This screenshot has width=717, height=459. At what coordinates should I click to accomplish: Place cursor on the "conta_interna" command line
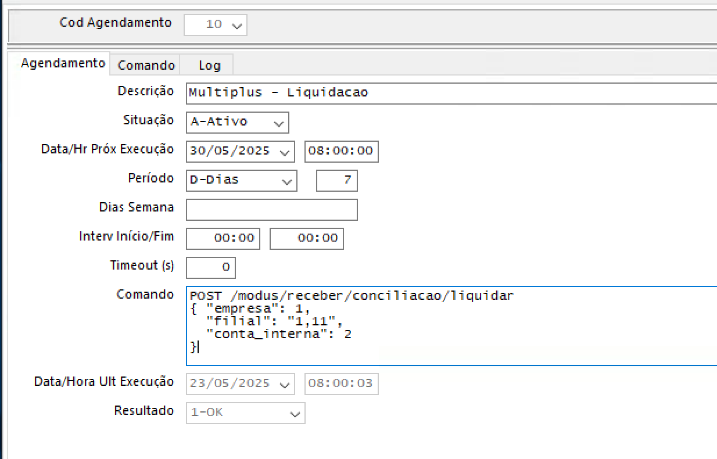(x=279, y=334)
